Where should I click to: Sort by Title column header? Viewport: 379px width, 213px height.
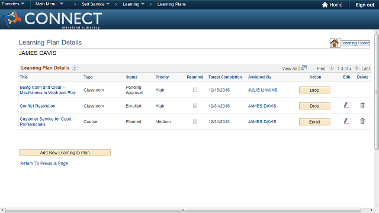coord(24,77)
